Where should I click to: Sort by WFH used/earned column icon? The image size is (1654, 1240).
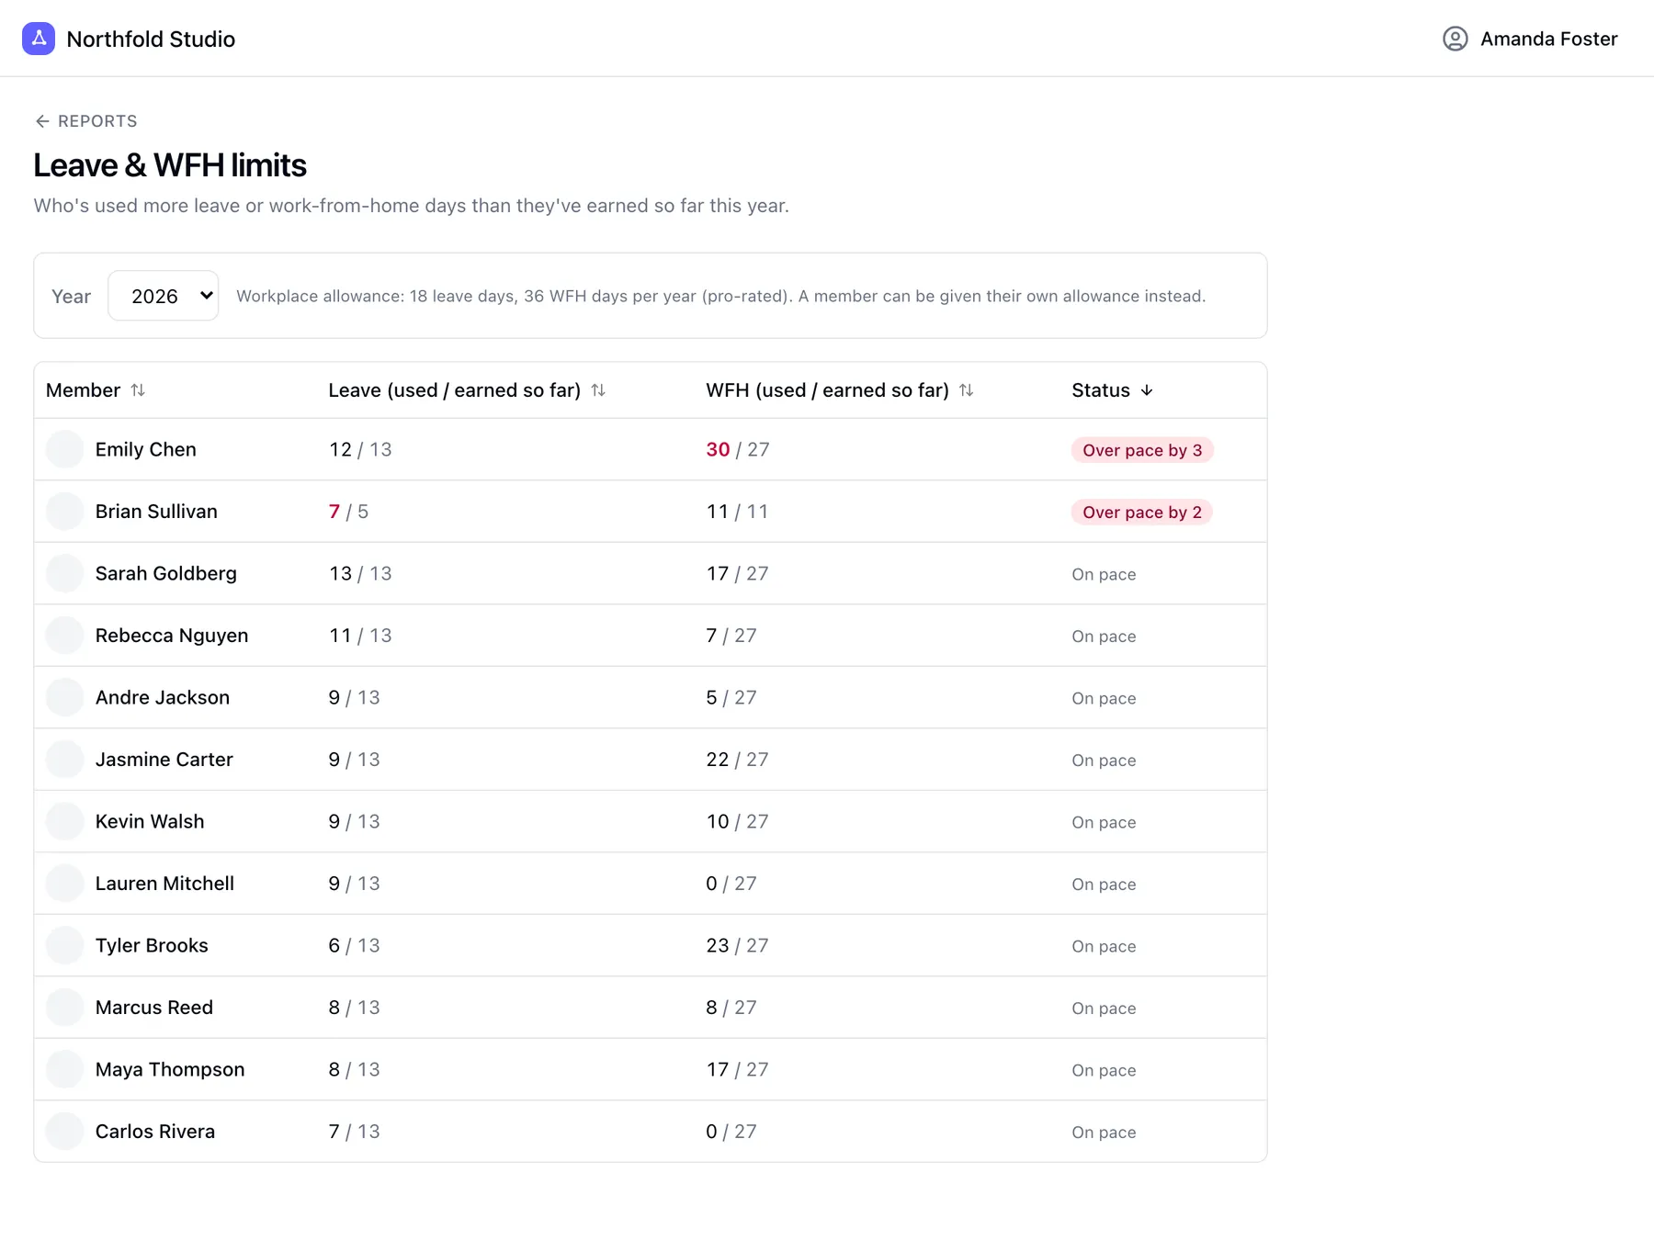[966, 390]
